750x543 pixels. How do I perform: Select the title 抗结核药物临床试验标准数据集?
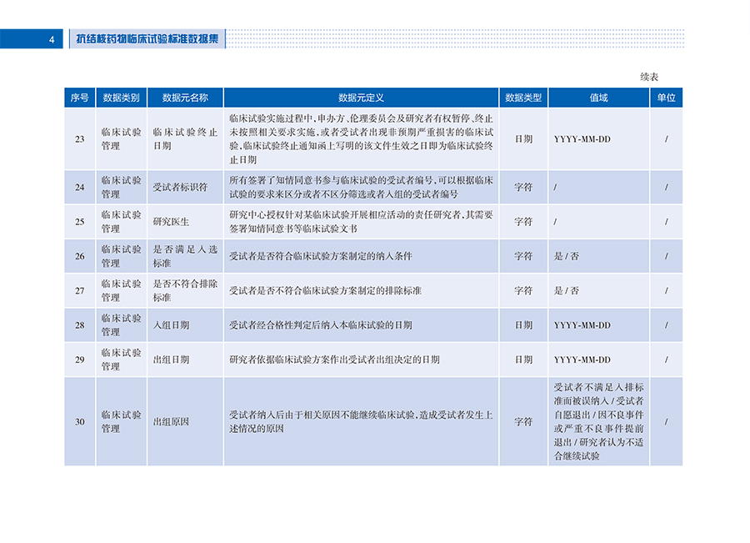click(x=147, y=38)
